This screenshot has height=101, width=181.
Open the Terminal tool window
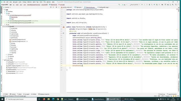(13, 94)
